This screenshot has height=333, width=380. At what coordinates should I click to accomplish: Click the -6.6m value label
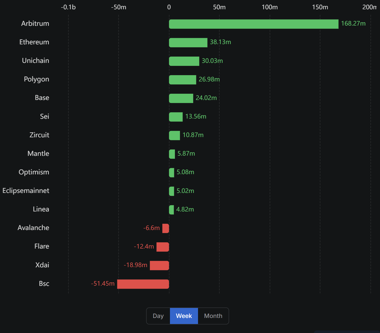[x=151, y=228]
